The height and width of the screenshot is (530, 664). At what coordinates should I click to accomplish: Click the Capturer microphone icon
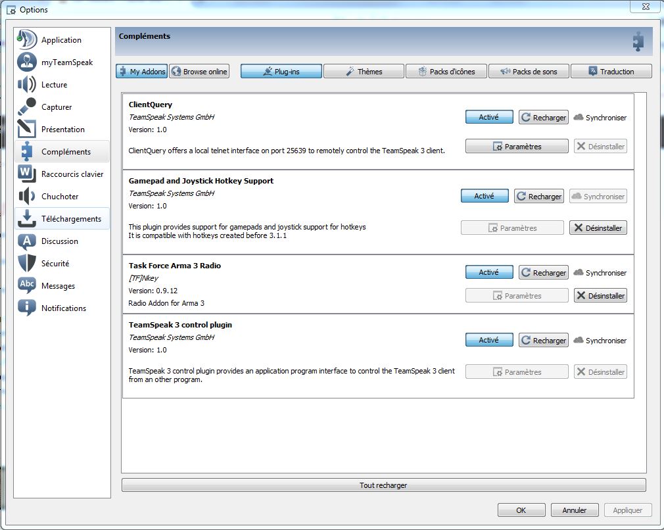(x=27, y=107)
